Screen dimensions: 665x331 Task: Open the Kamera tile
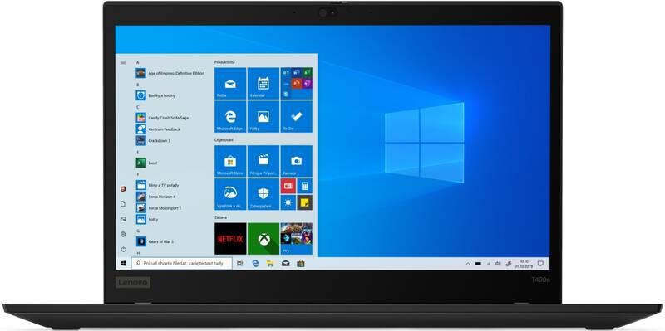pos(297,161)
